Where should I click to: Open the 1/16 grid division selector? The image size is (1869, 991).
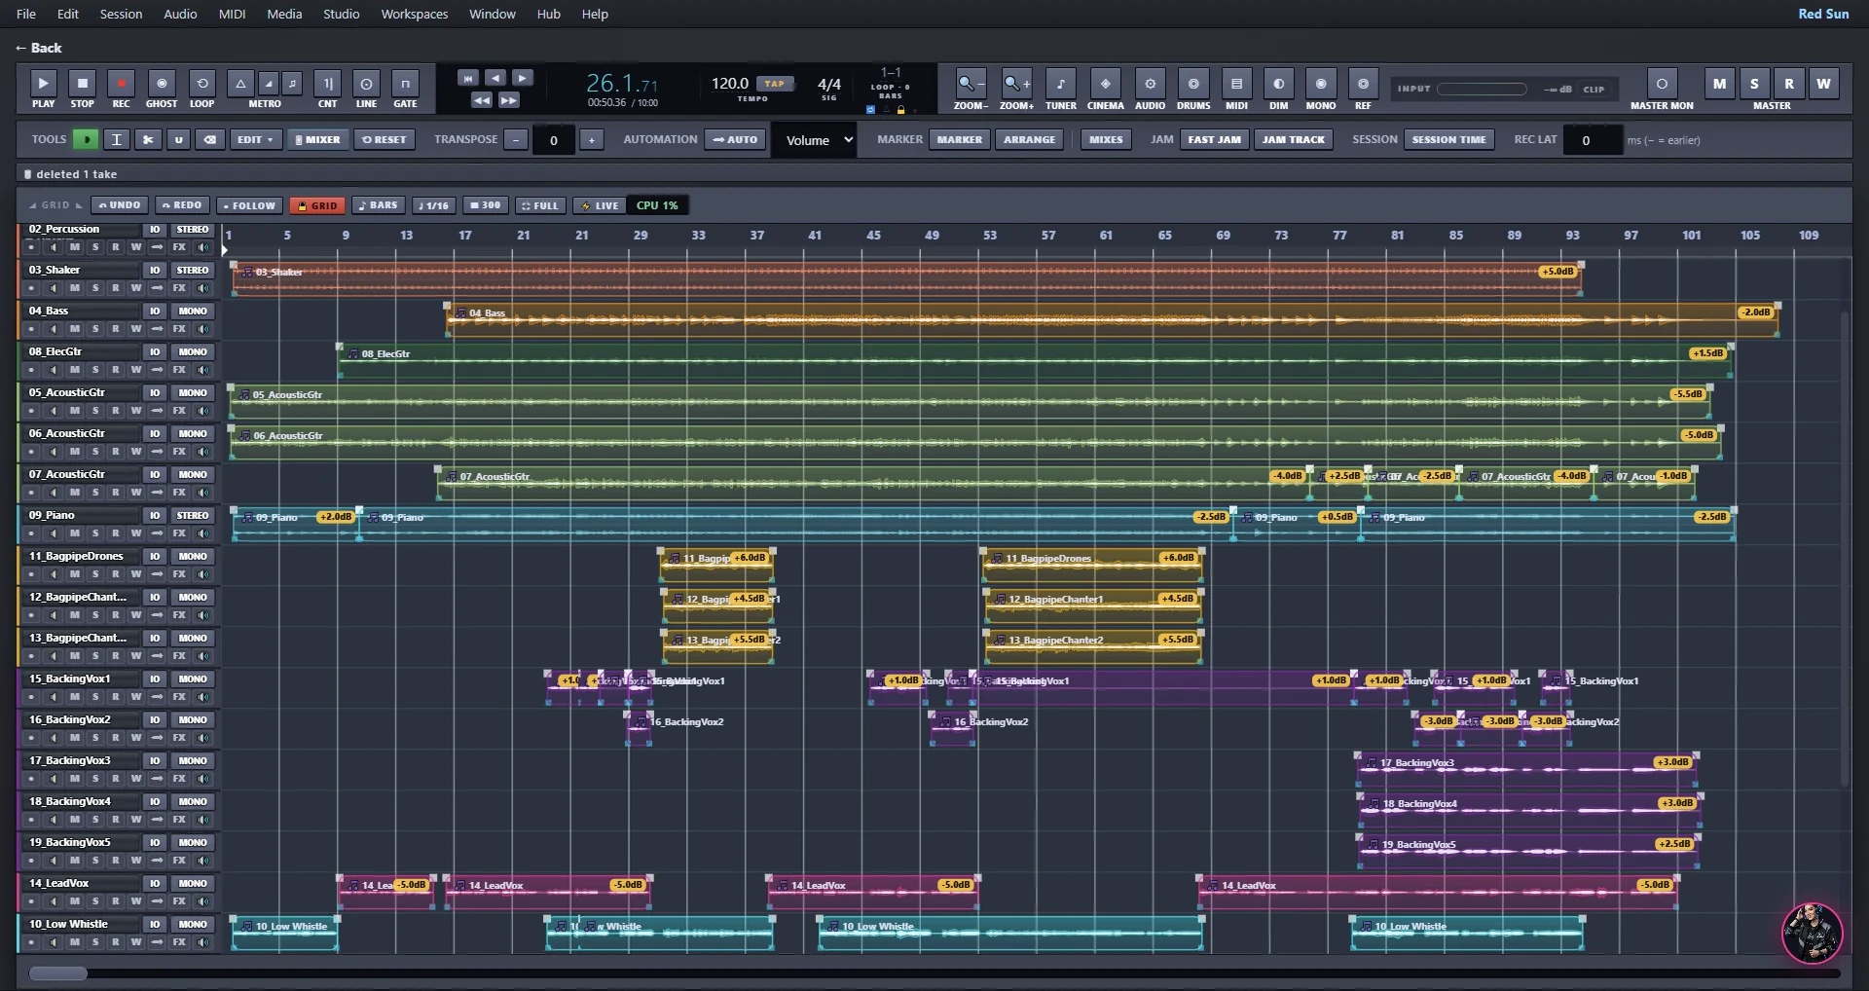(432, 205)
